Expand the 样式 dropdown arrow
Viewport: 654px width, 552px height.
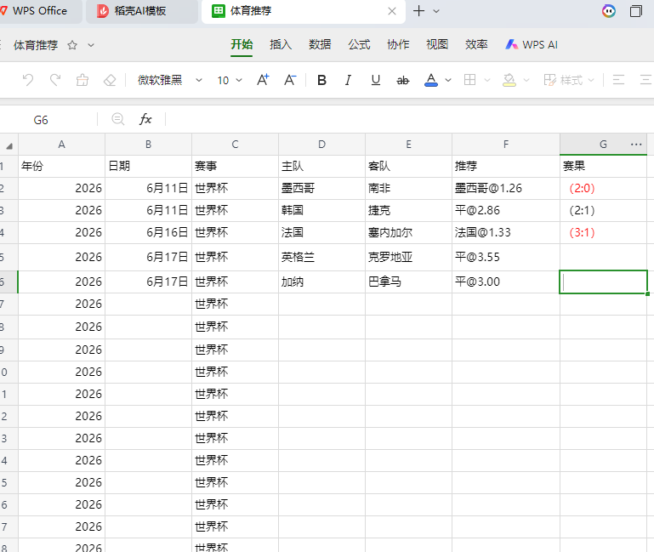click(x=591, y=80)
